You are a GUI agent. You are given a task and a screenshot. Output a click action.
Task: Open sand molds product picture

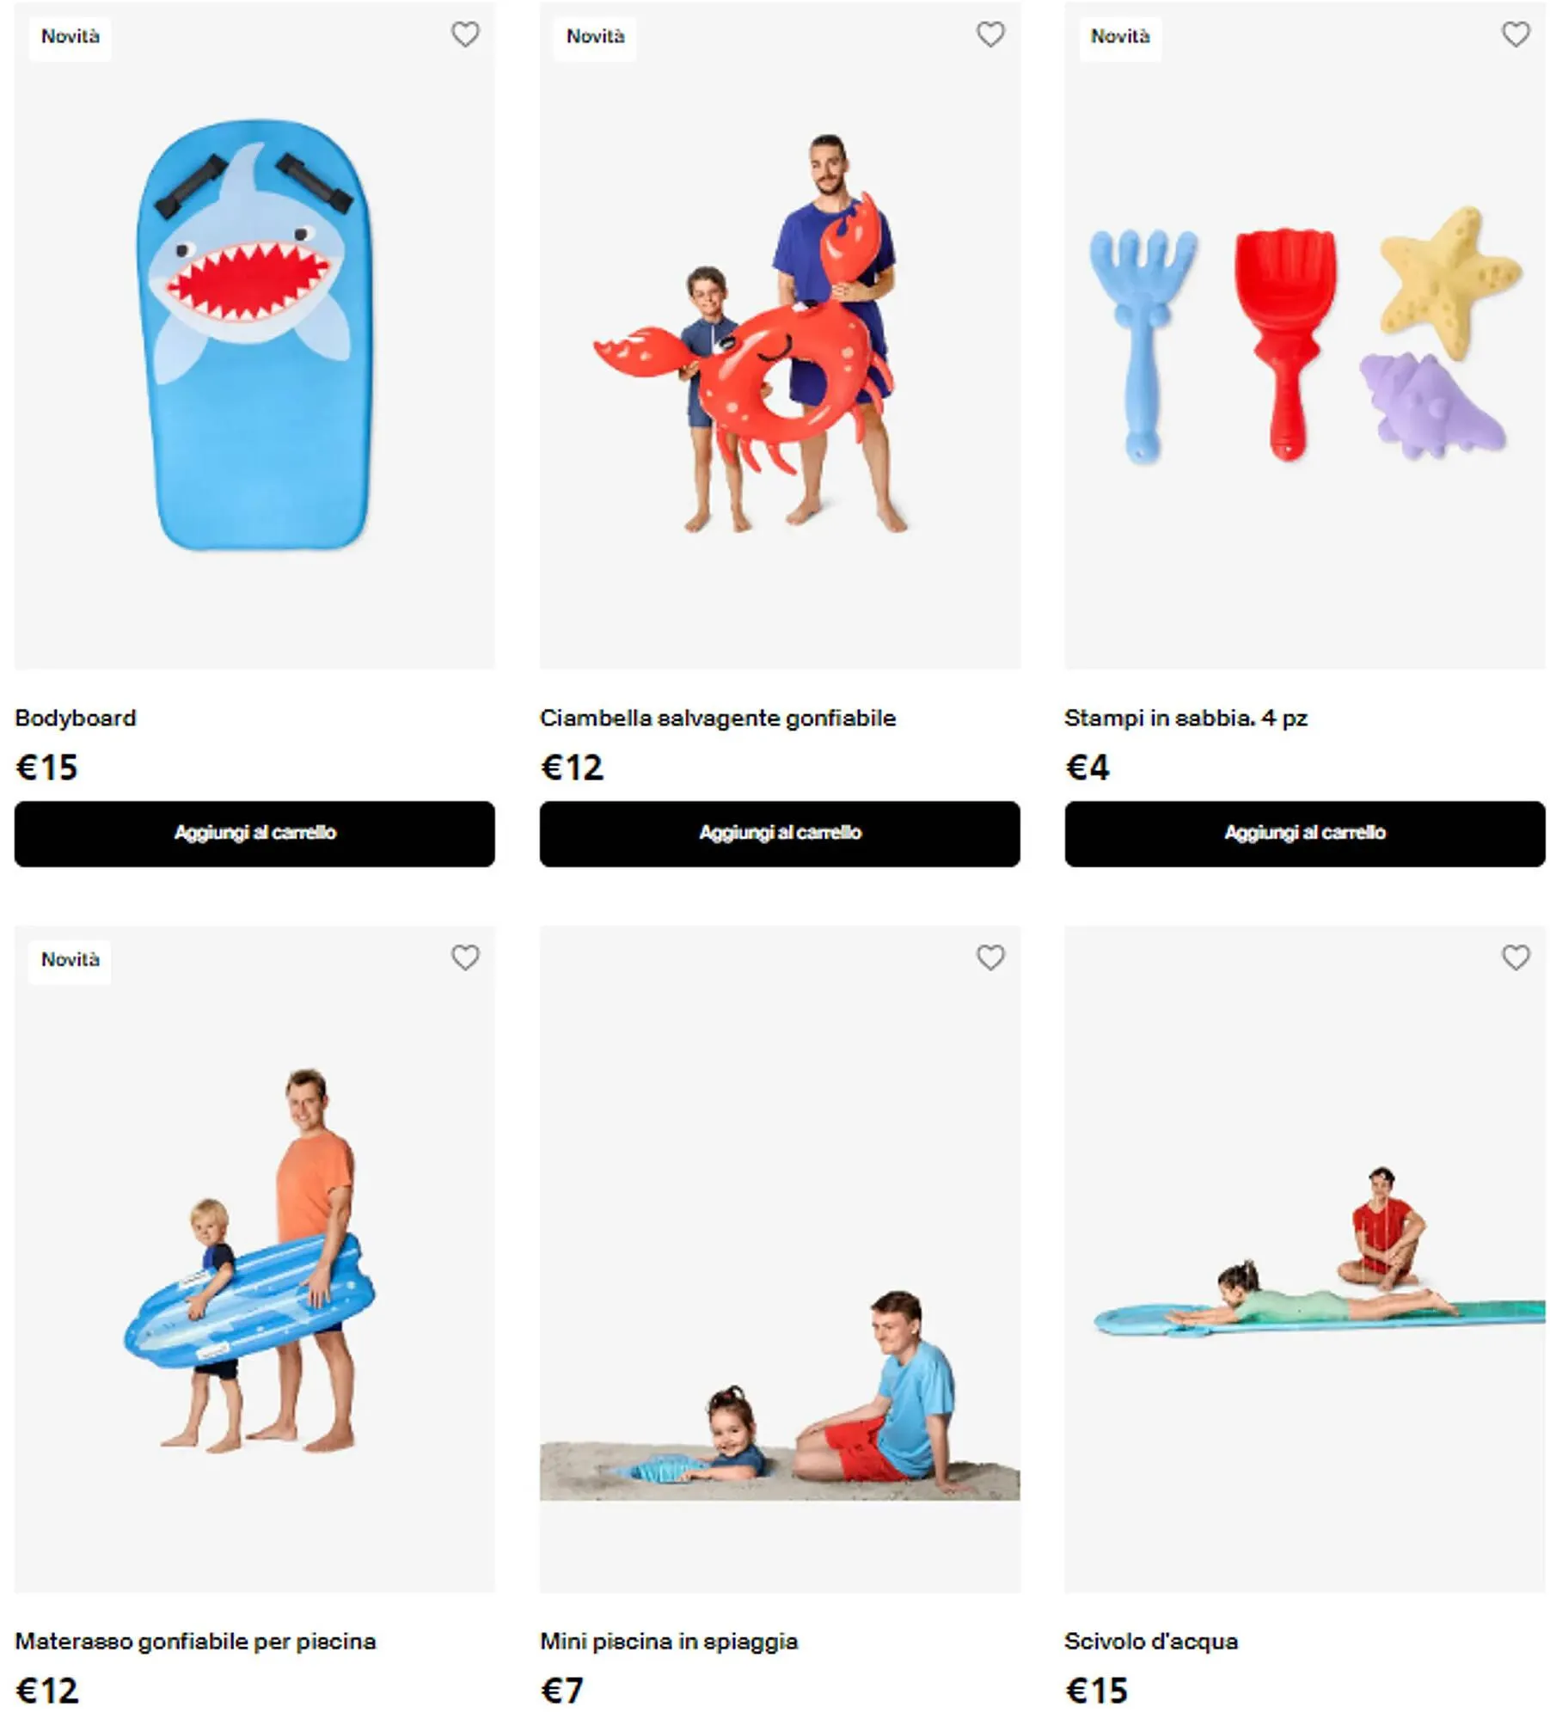click(1305, 335)
